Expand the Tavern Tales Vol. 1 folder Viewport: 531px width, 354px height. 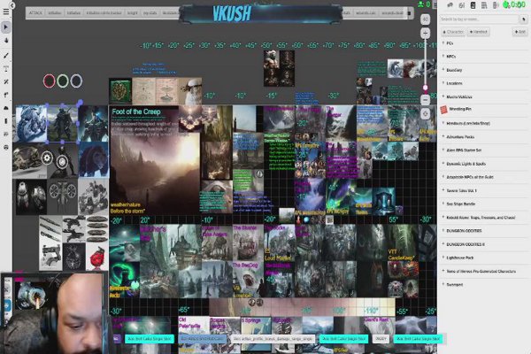(x=483, y=190)
